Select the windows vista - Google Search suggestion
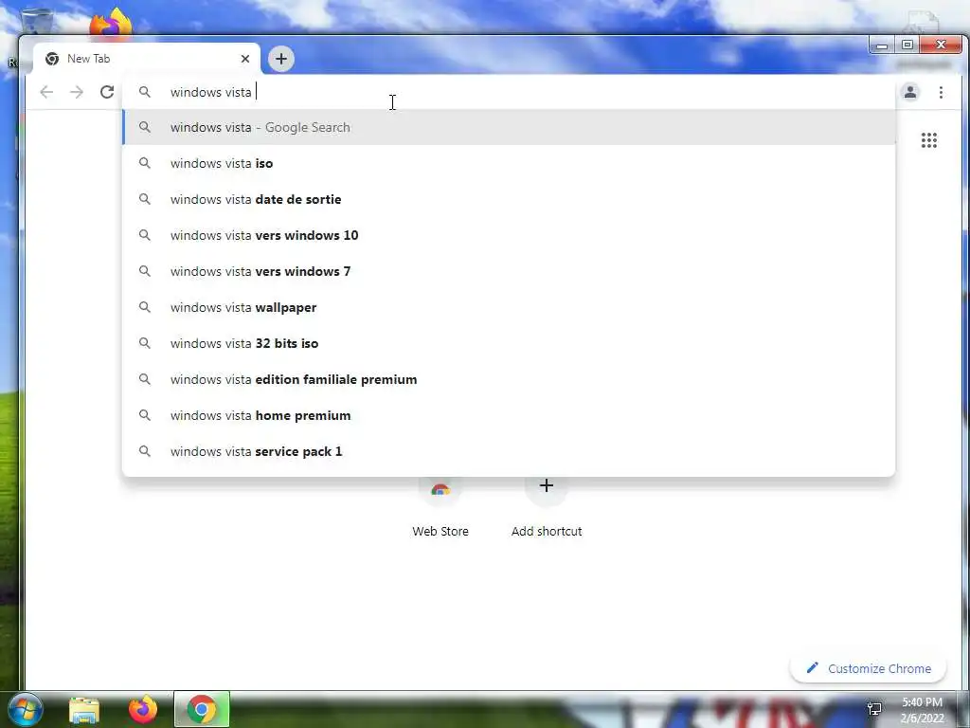This screenshot has height=728, width=970. [509, 128]
